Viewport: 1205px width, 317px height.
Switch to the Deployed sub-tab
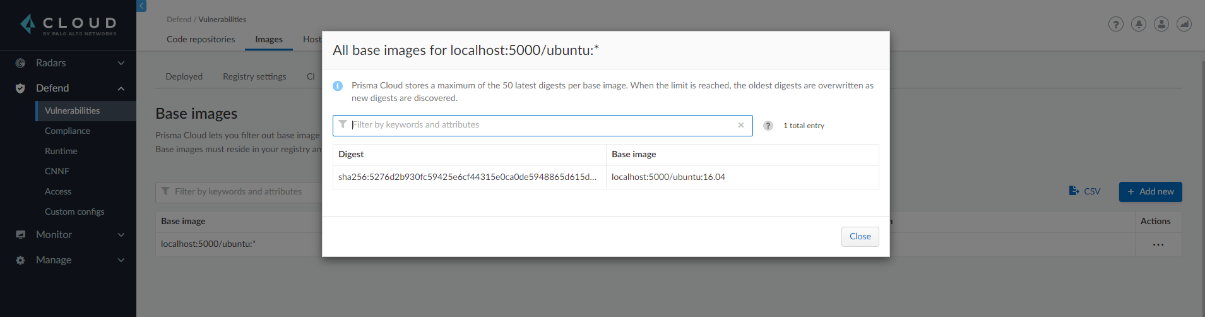coord(184,76)
